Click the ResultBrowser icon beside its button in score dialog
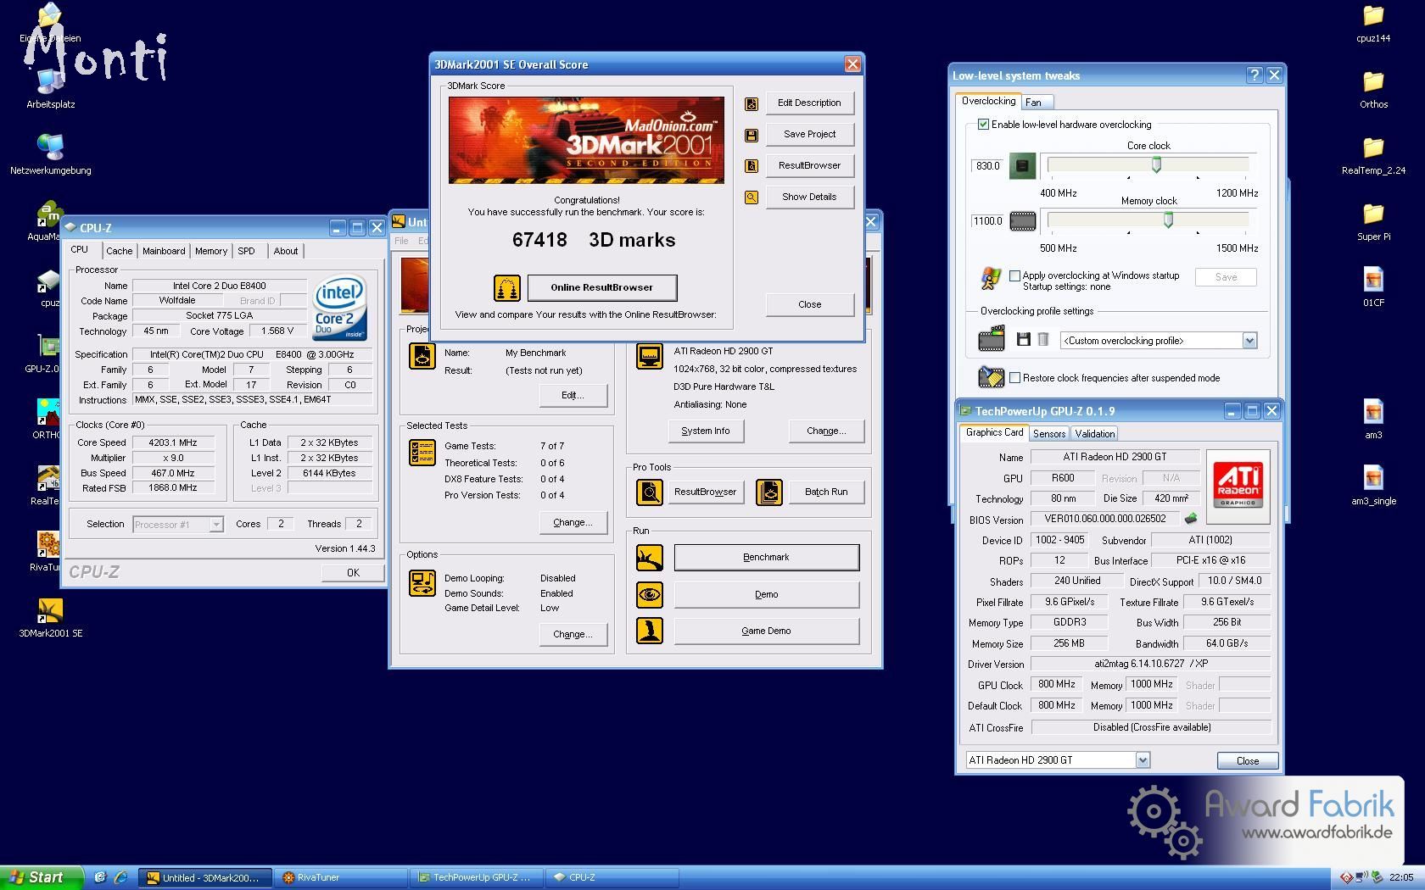The height and width of the screenshot is (890, 1425). pos(752,166)
